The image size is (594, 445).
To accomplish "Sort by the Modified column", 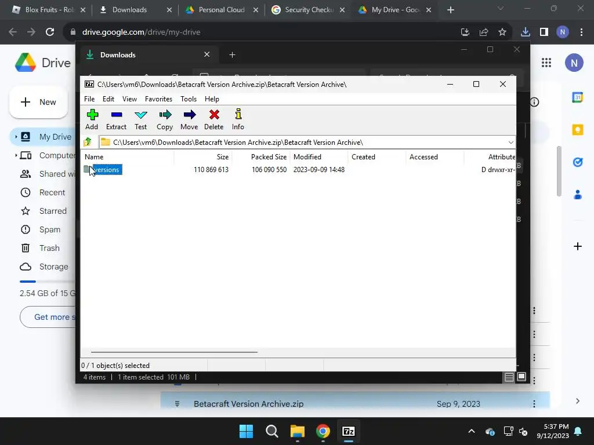I will click(319, 156).
